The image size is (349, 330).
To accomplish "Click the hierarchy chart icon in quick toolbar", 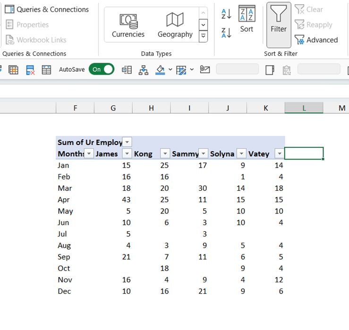I will [x=143, y=70].
